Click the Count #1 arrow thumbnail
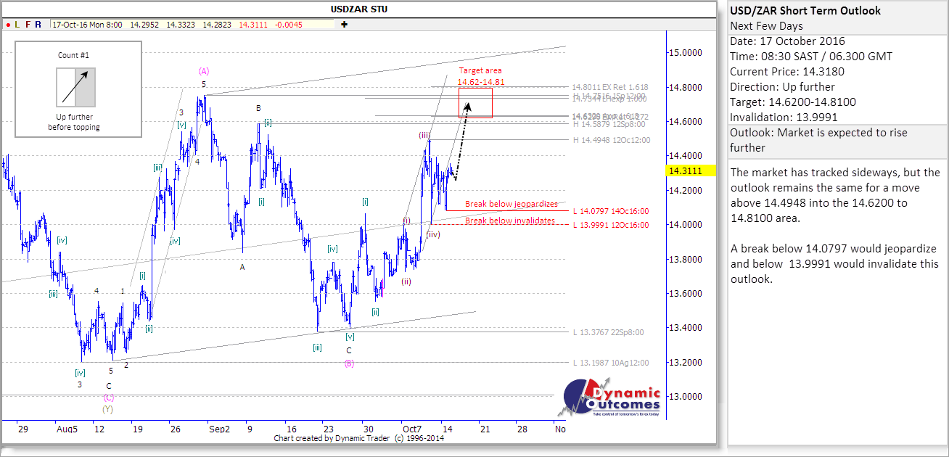Viewport: 949px width, 457px height. click(x=75, y=86)
